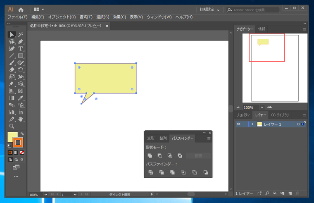The width and height of the screenshot is (314, 203).
Task: Click the Unite shape mode icon
Action: 150,155
